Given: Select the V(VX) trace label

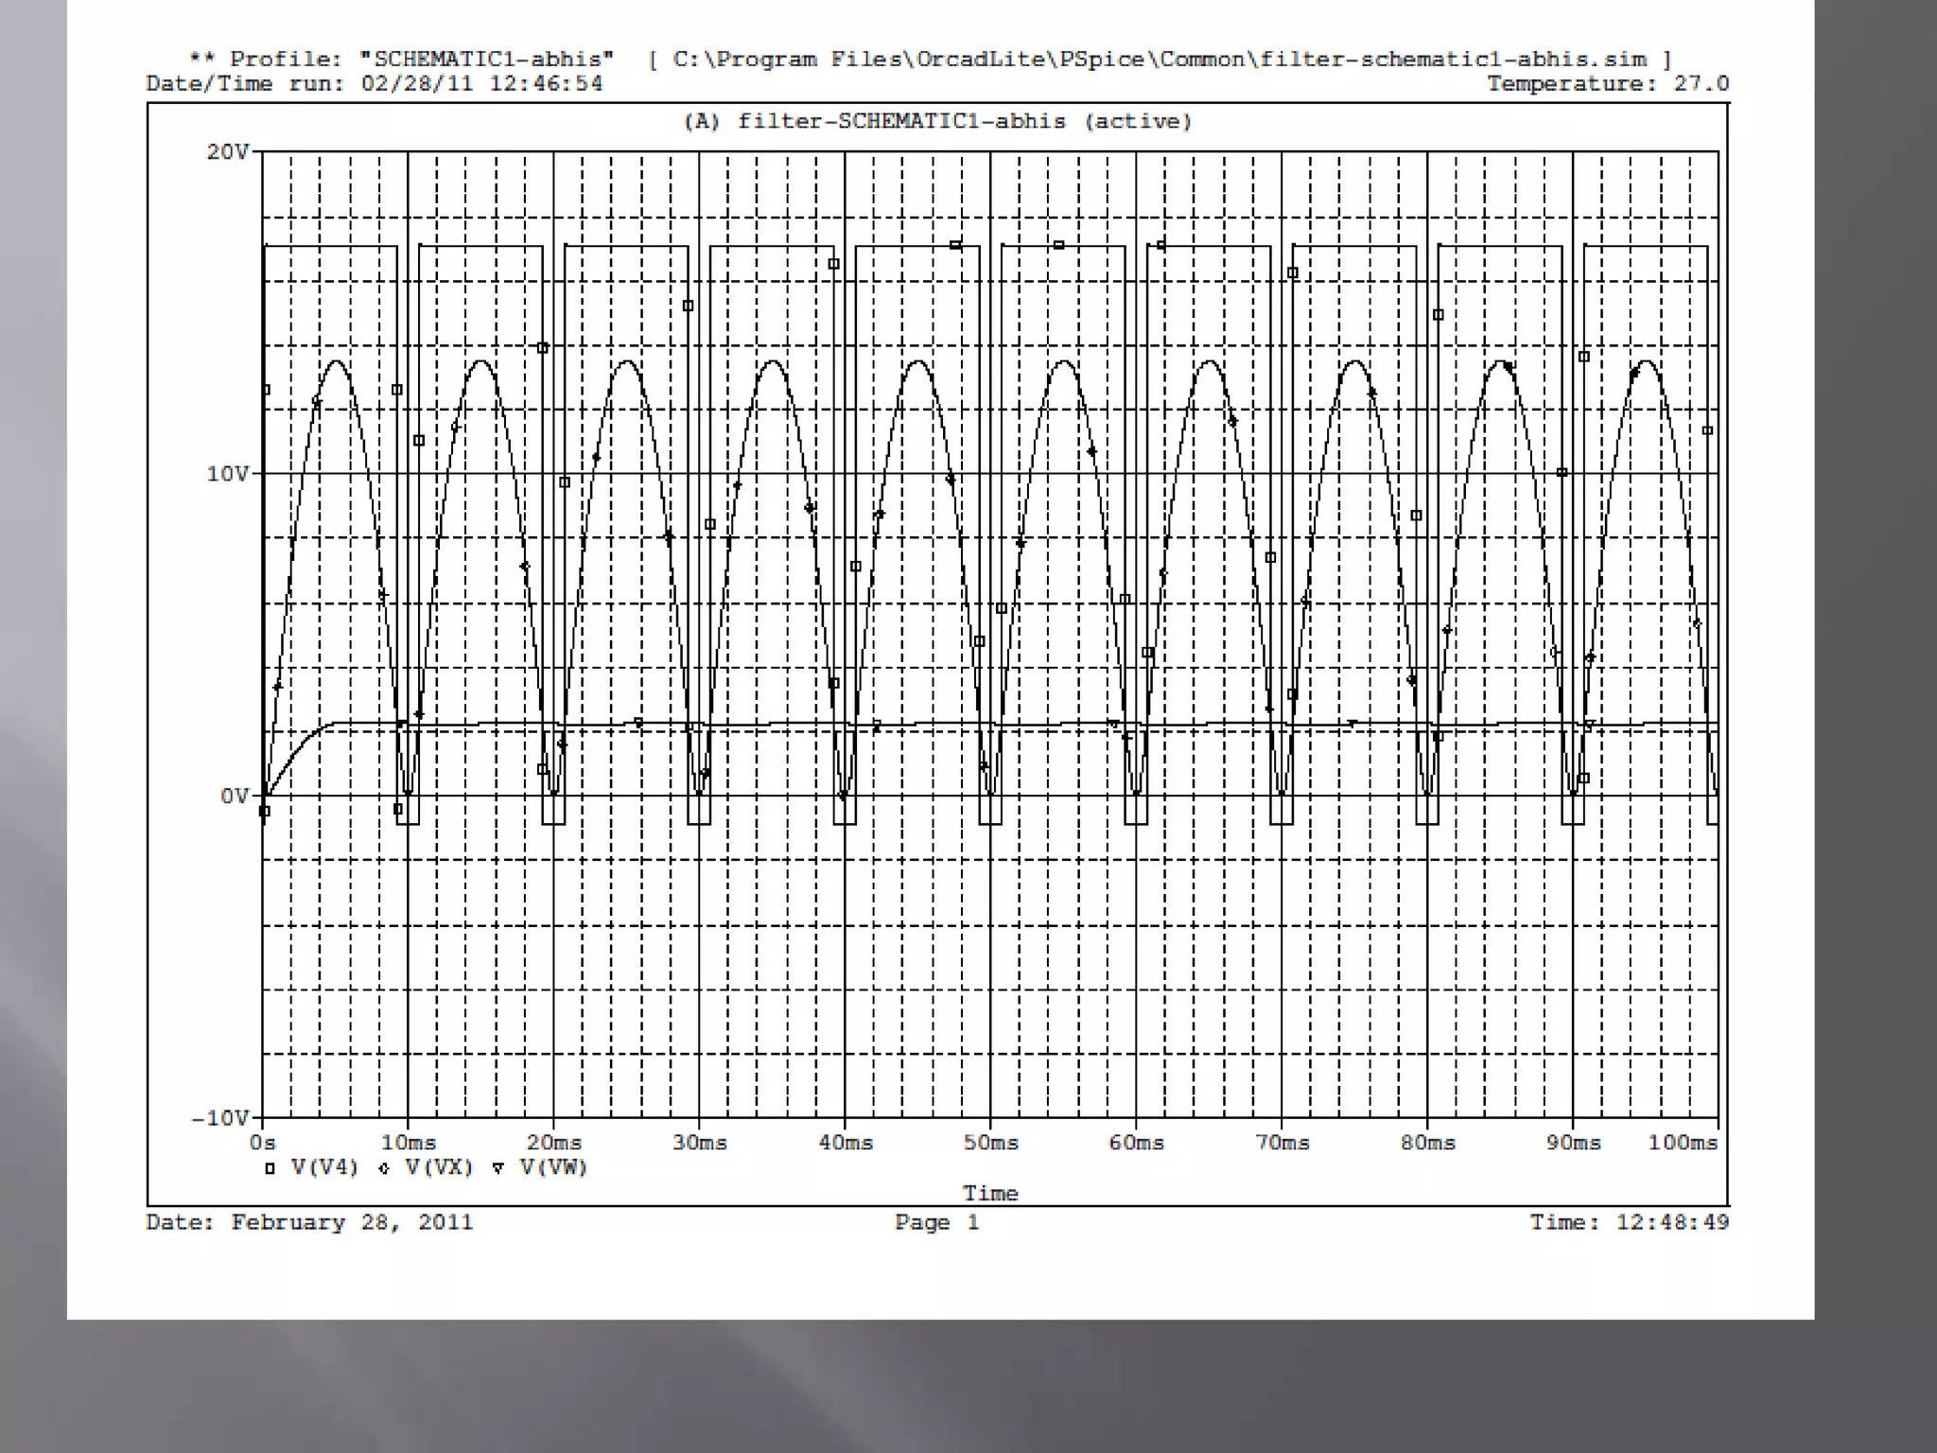Looking at the screenshot, I should (439, 1168).
